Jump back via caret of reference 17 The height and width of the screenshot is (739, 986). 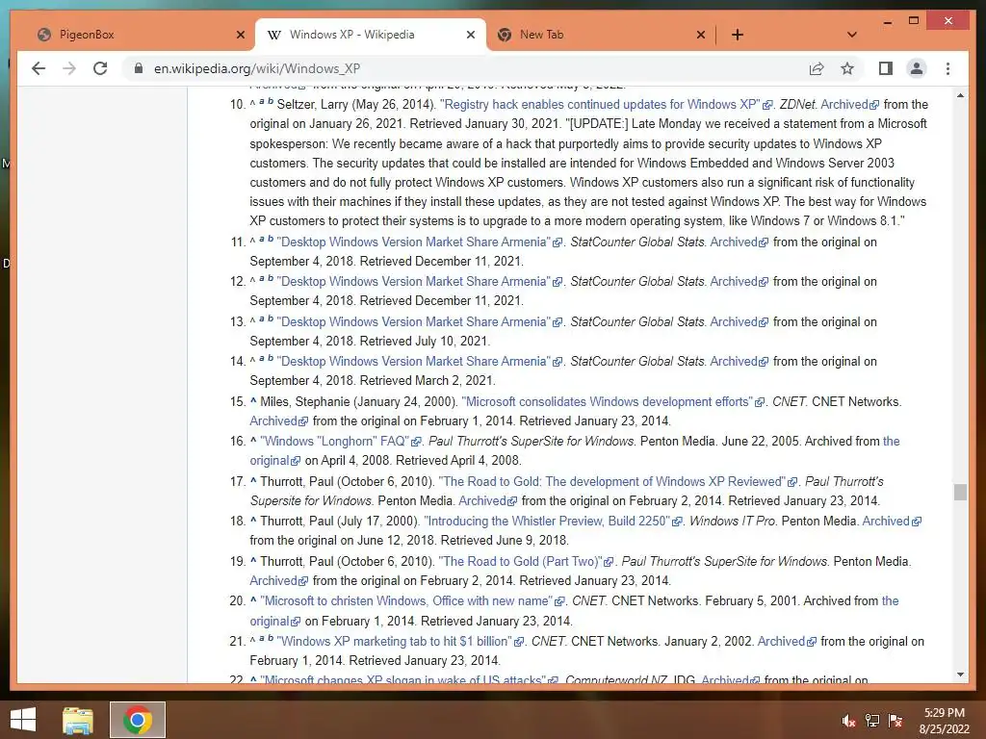click(253, 480)
